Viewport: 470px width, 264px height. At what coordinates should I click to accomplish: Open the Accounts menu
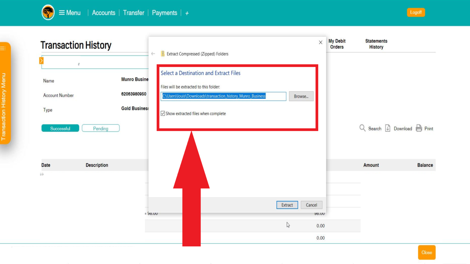point(103,13)
